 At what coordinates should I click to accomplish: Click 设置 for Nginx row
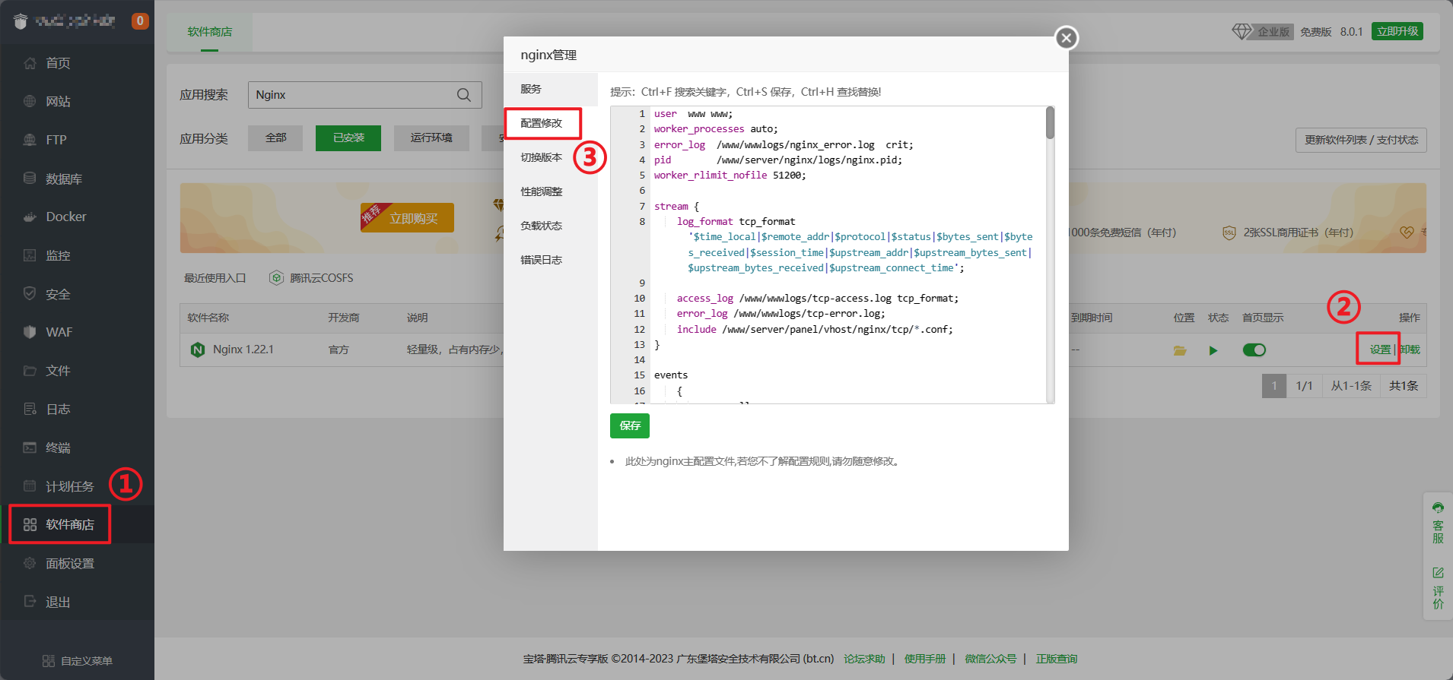[x=1380, y=349]
